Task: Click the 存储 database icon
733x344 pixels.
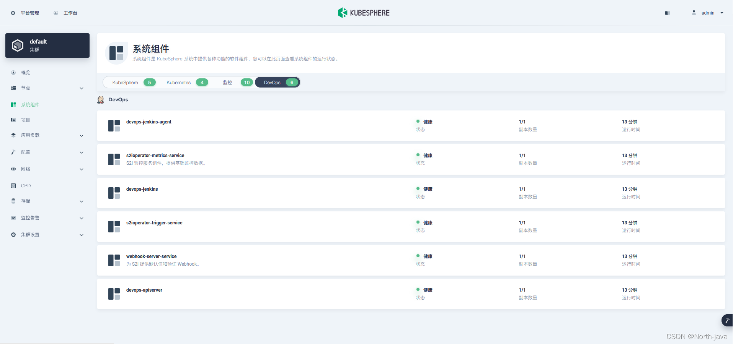Action: click(x=13, y=201)
